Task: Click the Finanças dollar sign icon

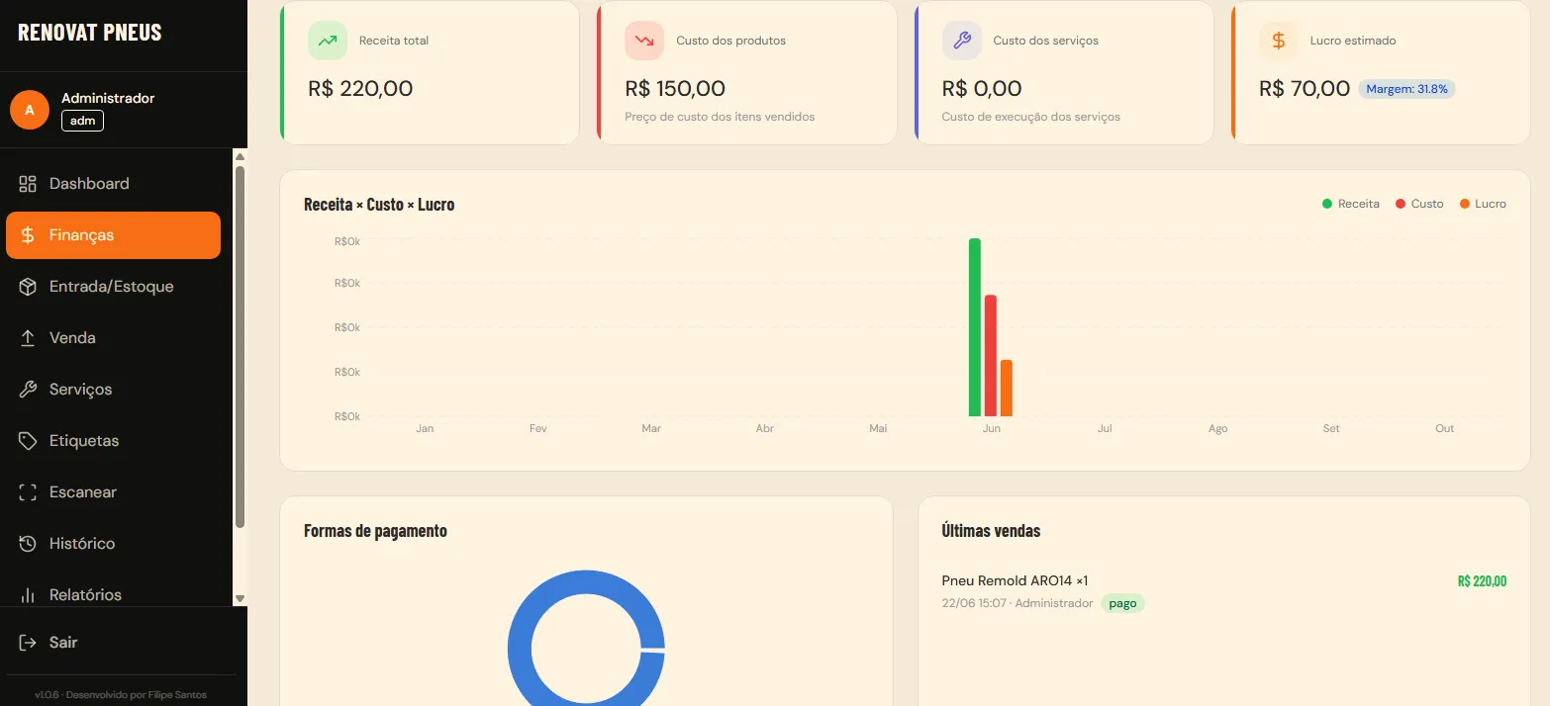Action: (x=28, y=235)
